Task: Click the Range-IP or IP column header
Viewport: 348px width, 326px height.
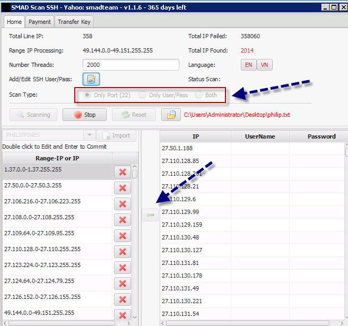Action: (57, 158)
